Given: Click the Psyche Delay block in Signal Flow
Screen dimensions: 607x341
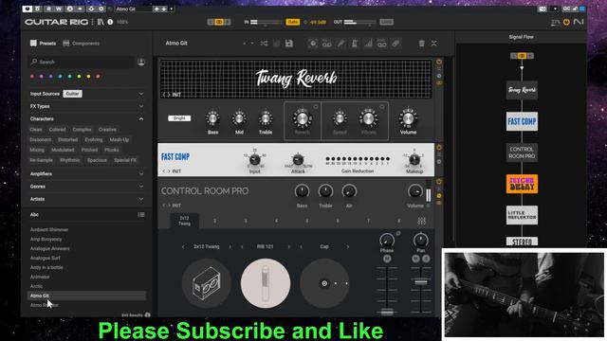Looking at the screenshot, I should point(522,184).
